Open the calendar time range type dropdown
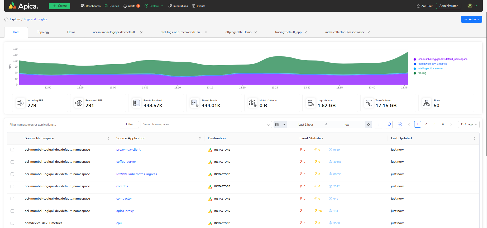487x228 pixels. click(280, 125)
